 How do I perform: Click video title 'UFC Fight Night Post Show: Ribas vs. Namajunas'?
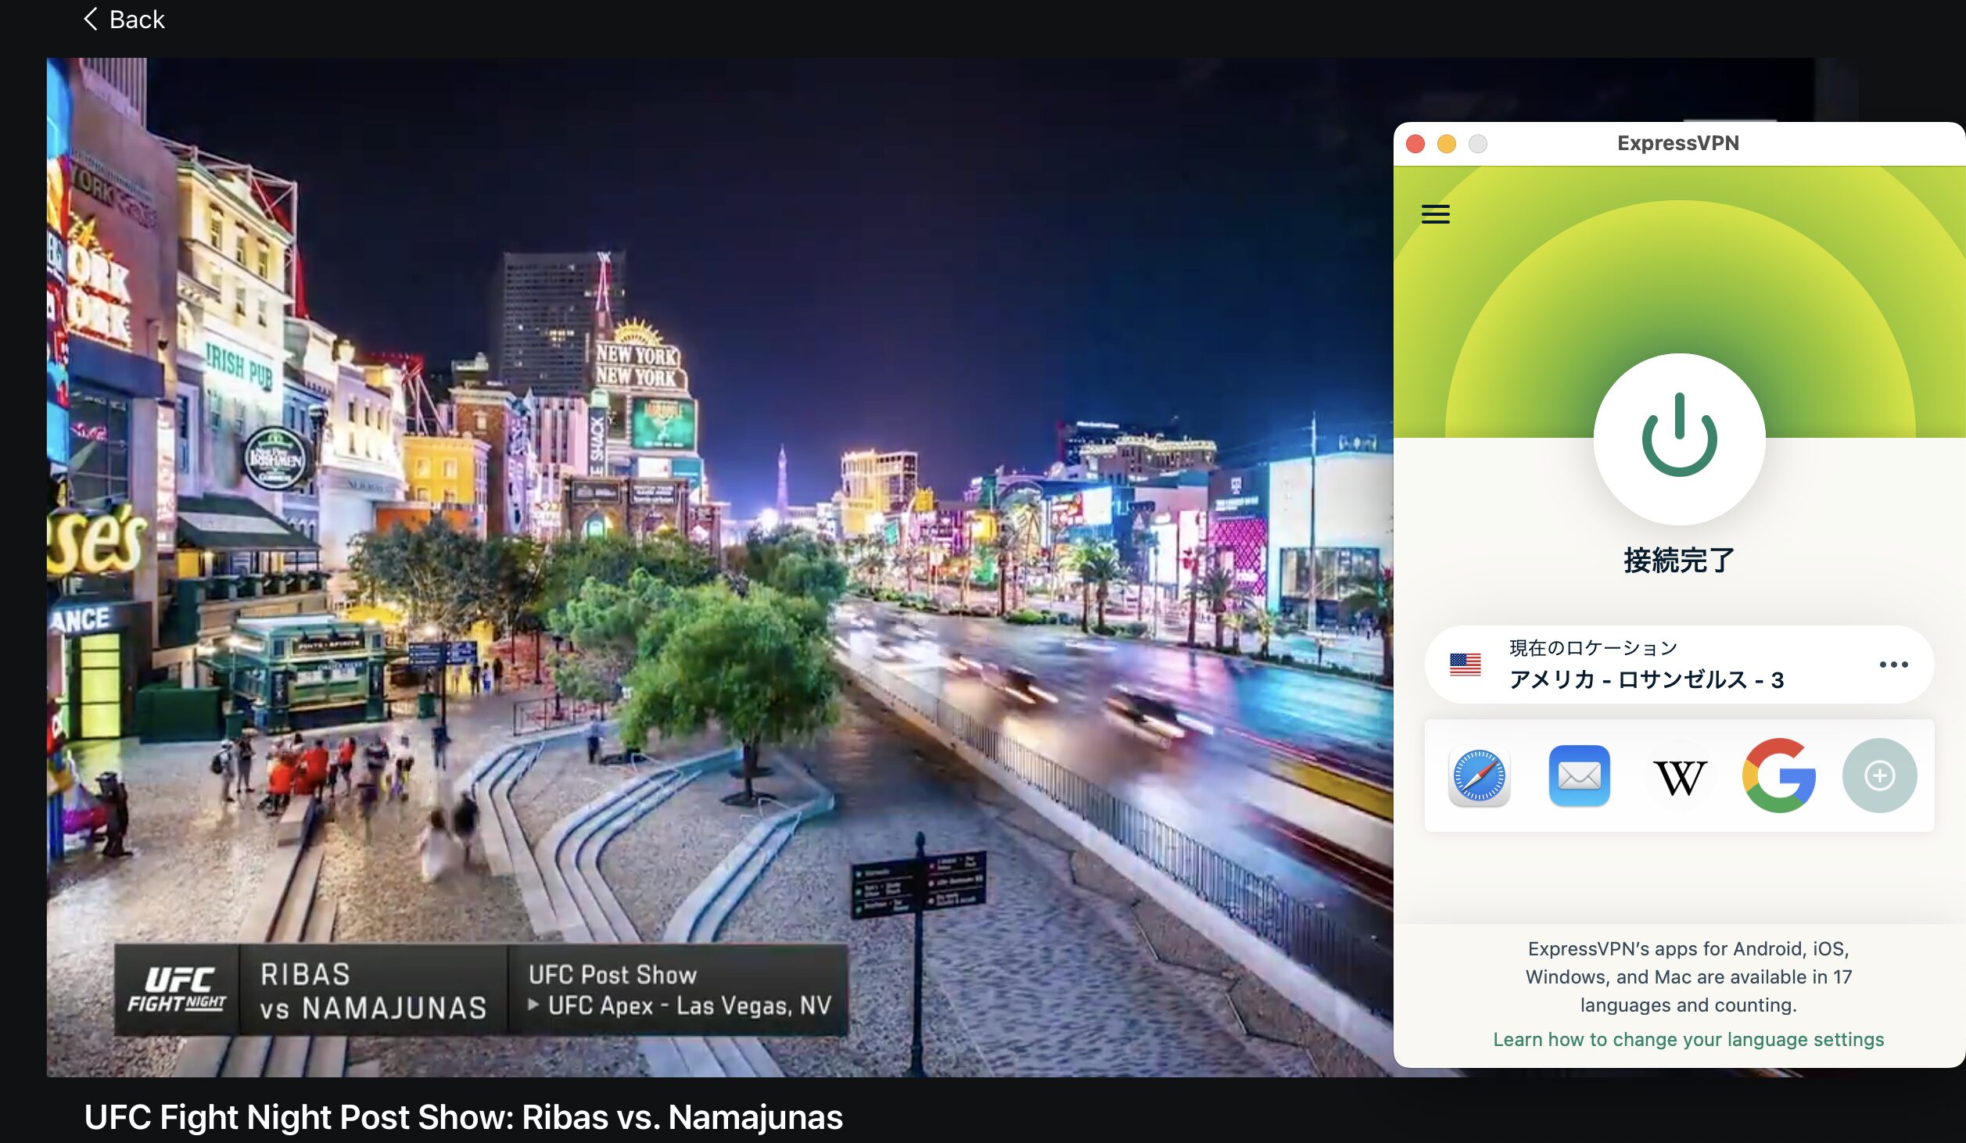point(463,1117)
